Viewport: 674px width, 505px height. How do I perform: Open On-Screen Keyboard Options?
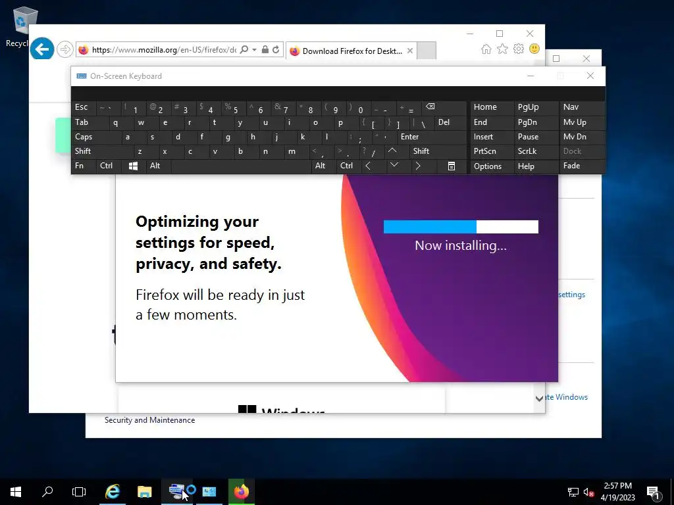tap(492, 166)
